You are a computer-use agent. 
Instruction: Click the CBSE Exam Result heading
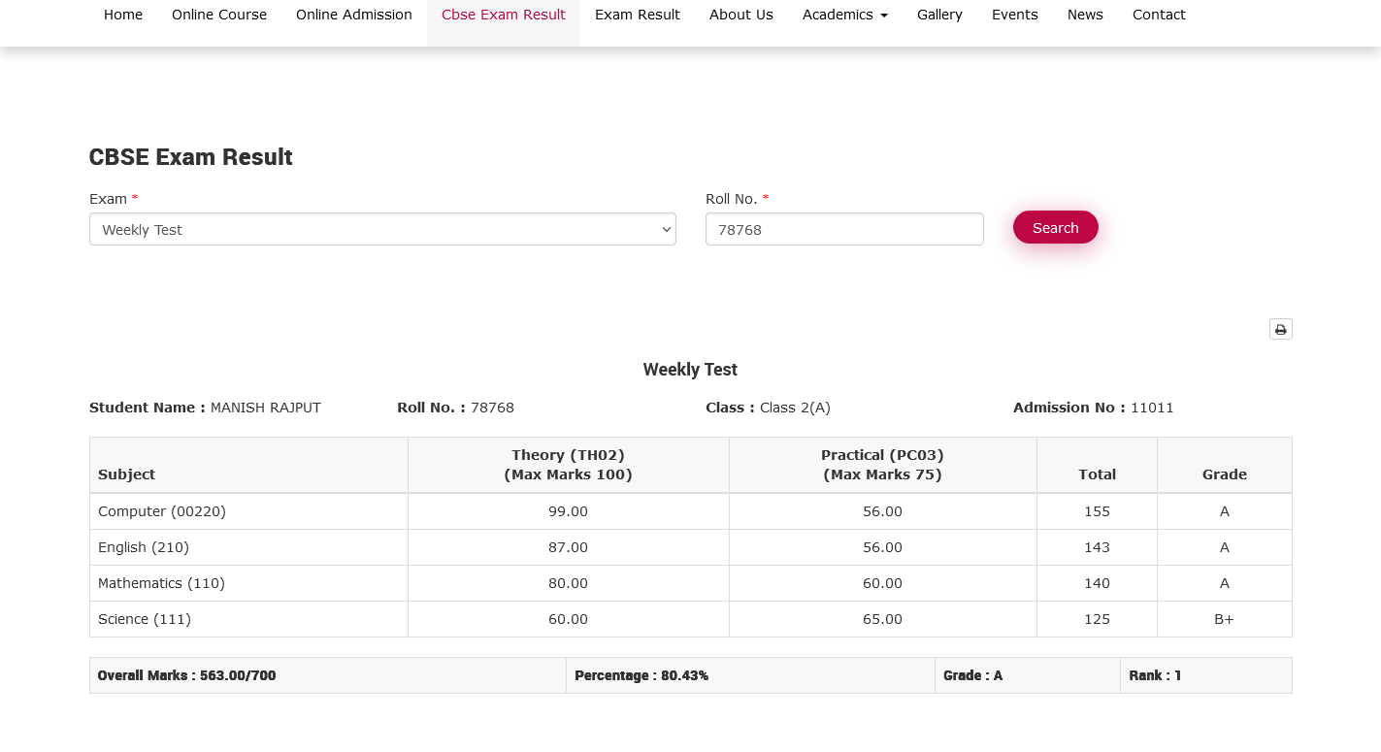click(x=191, y=157)
